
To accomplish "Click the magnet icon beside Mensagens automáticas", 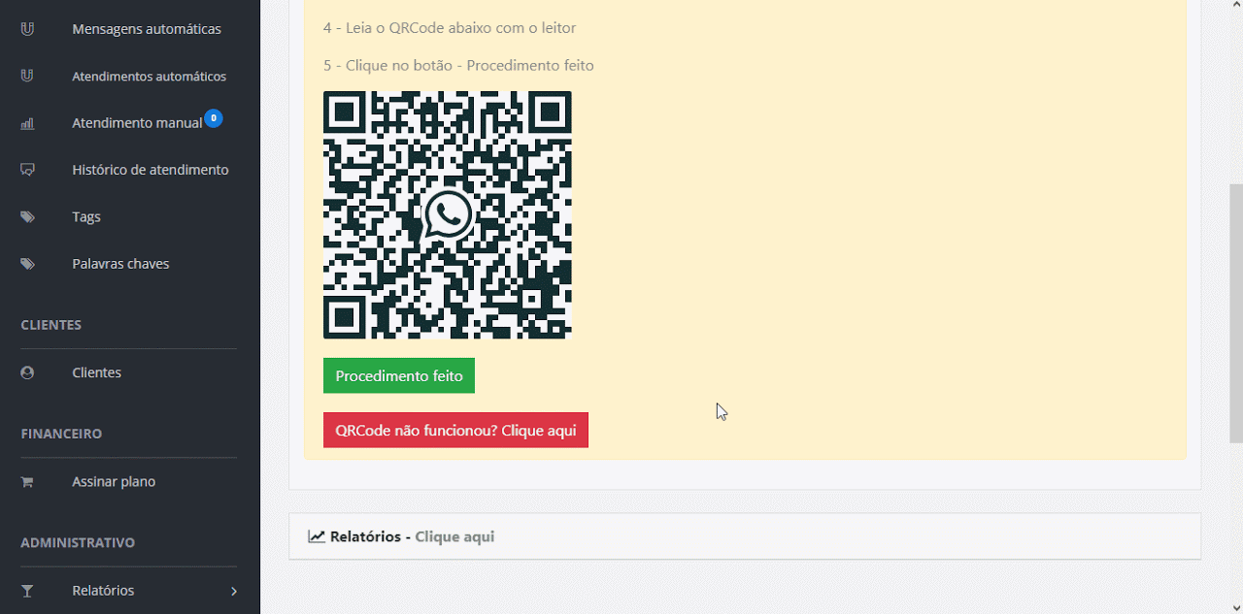I will tap(27, 29).
